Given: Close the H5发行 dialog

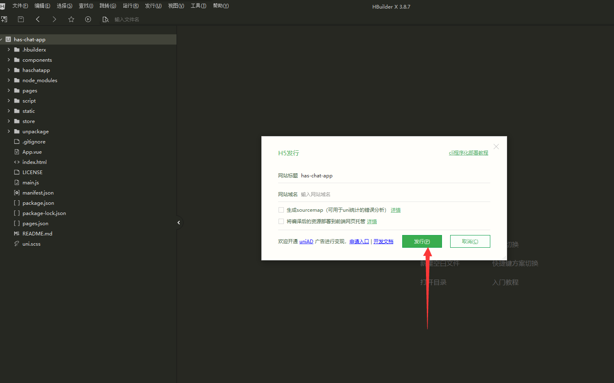Looking at the screenshot, I should pyautogui.click(x=496, y=147).
